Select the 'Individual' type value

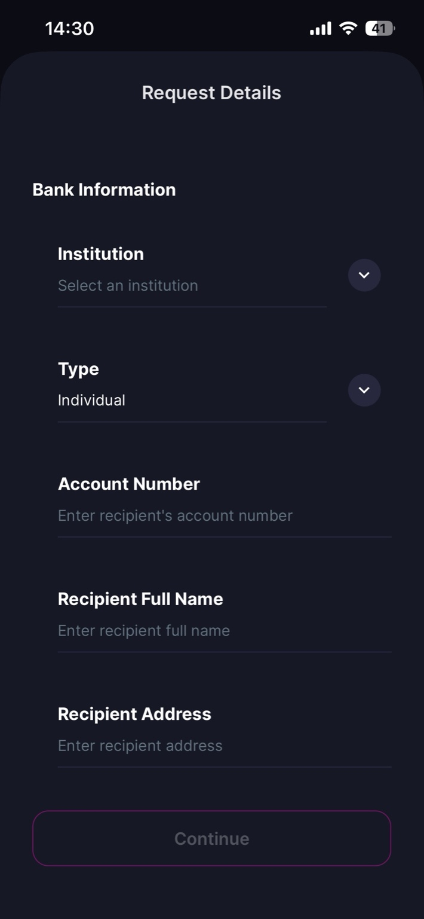(91, 401)
